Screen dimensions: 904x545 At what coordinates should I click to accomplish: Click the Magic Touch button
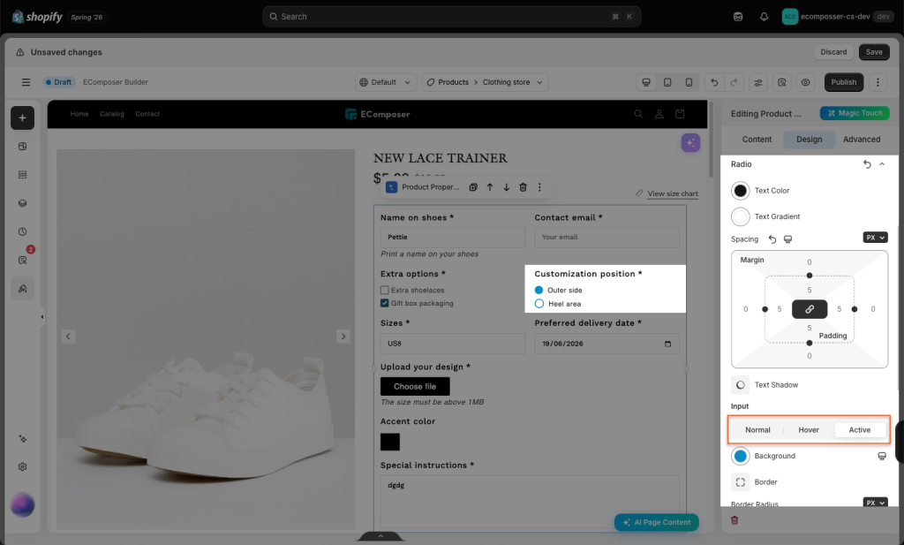(855, 114)
